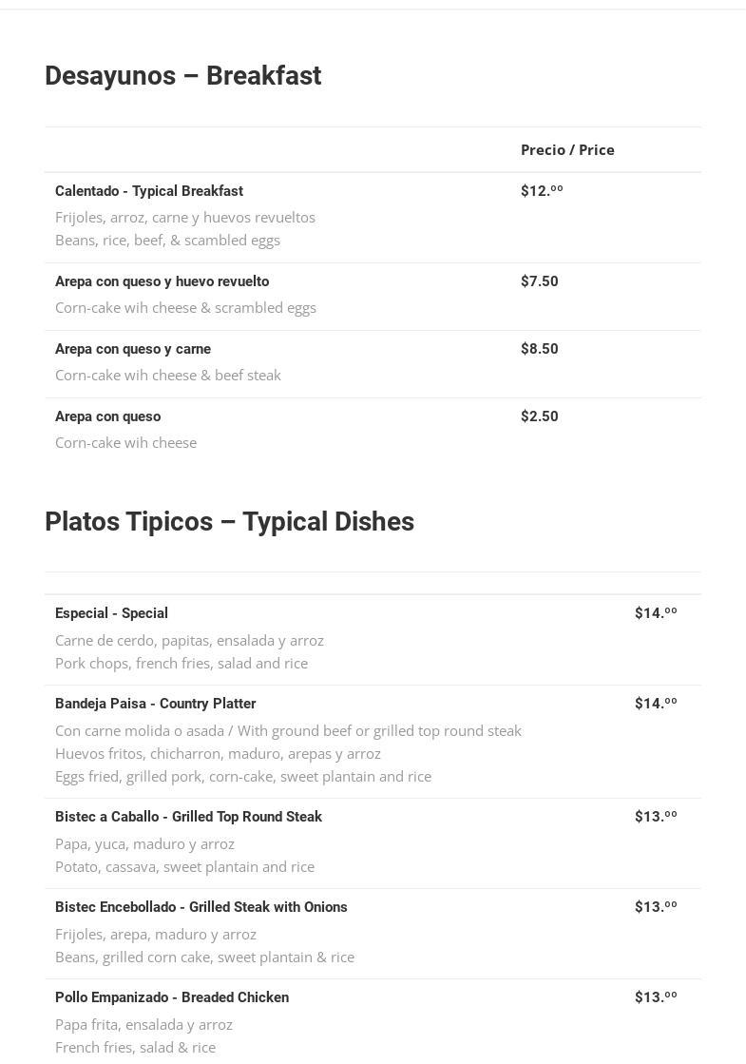Click the Bandeja Paisa $14.00 price
The height and width of the screenshot is (1064, 746).
tap(656, 704)
